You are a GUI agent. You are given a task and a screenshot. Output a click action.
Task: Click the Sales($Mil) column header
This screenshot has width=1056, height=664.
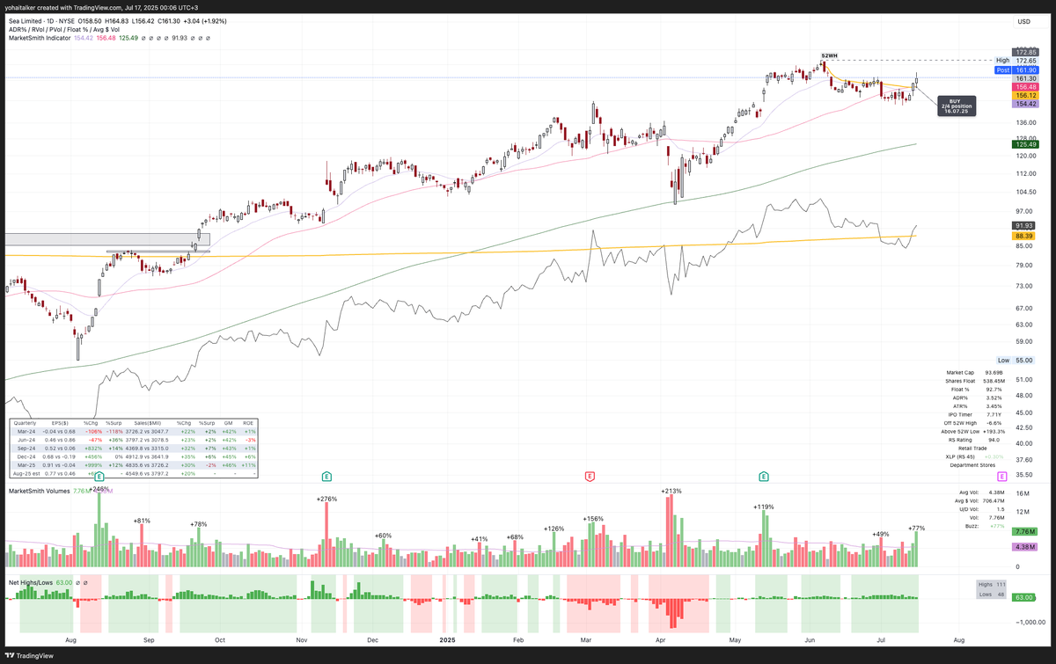(147, 423)
